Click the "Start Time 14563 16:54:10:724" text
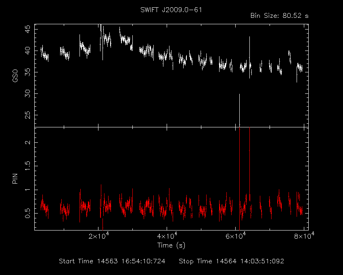This screenshot has width=343, height=275. click(112, 261)
